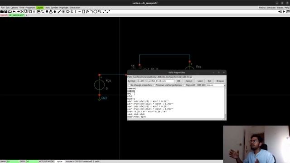
Task: Open the Simulation menu
Action: 75,8
